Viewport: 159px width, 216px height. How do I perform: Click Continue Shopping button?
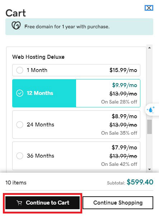pyautogui.click(x=118, y=203)
